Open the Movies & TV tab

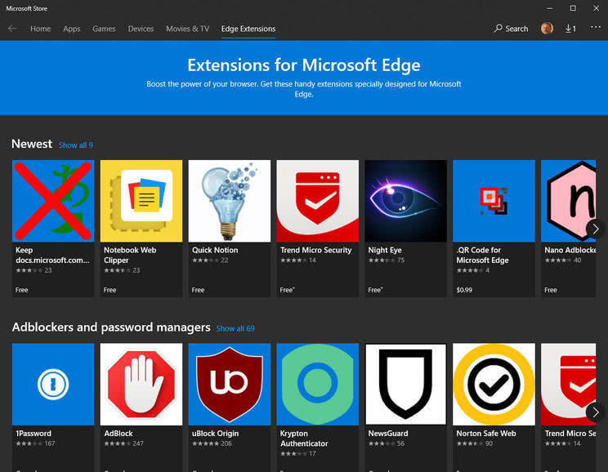(187, 29)
